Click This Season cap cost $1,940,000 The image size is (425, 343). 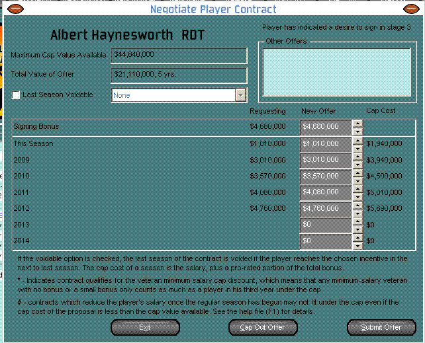coord(384,143)
